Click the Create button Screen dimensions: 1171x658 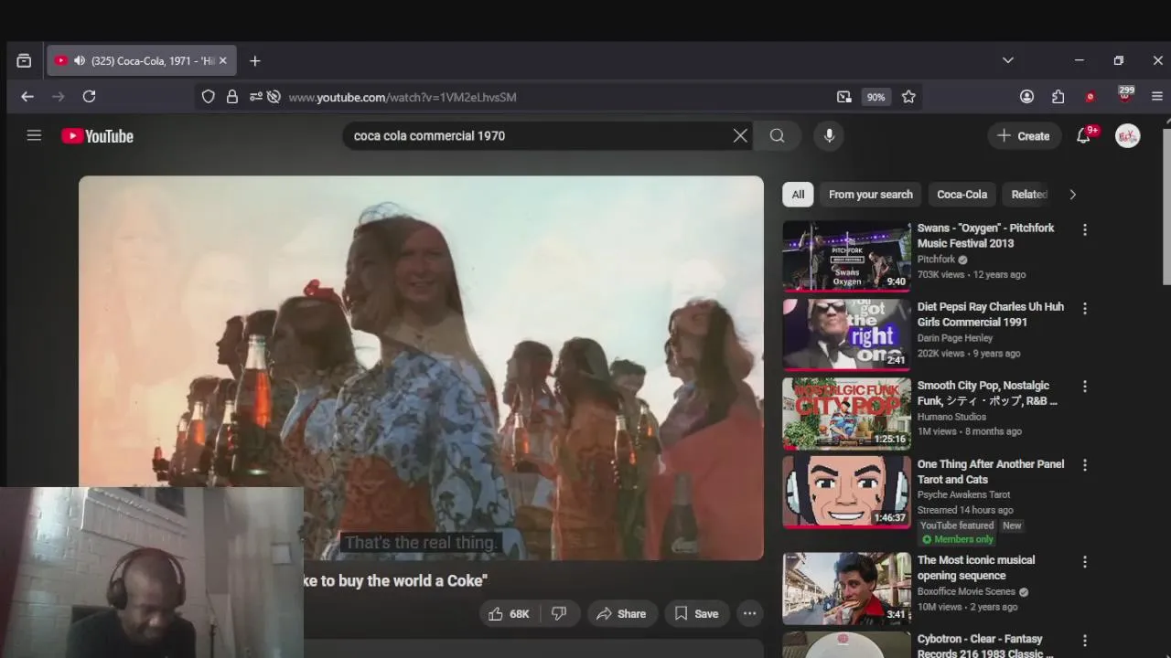click(x=1024, y=135)
